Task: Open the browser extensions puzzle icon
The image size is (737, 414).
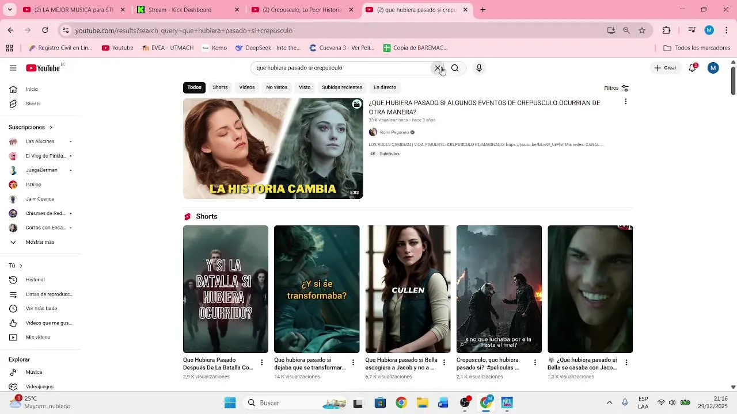Action: [x=667, y=30]
